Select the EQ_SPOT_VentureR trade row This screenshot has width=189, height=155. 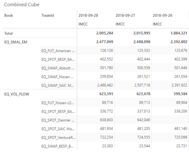click(58, 138)
